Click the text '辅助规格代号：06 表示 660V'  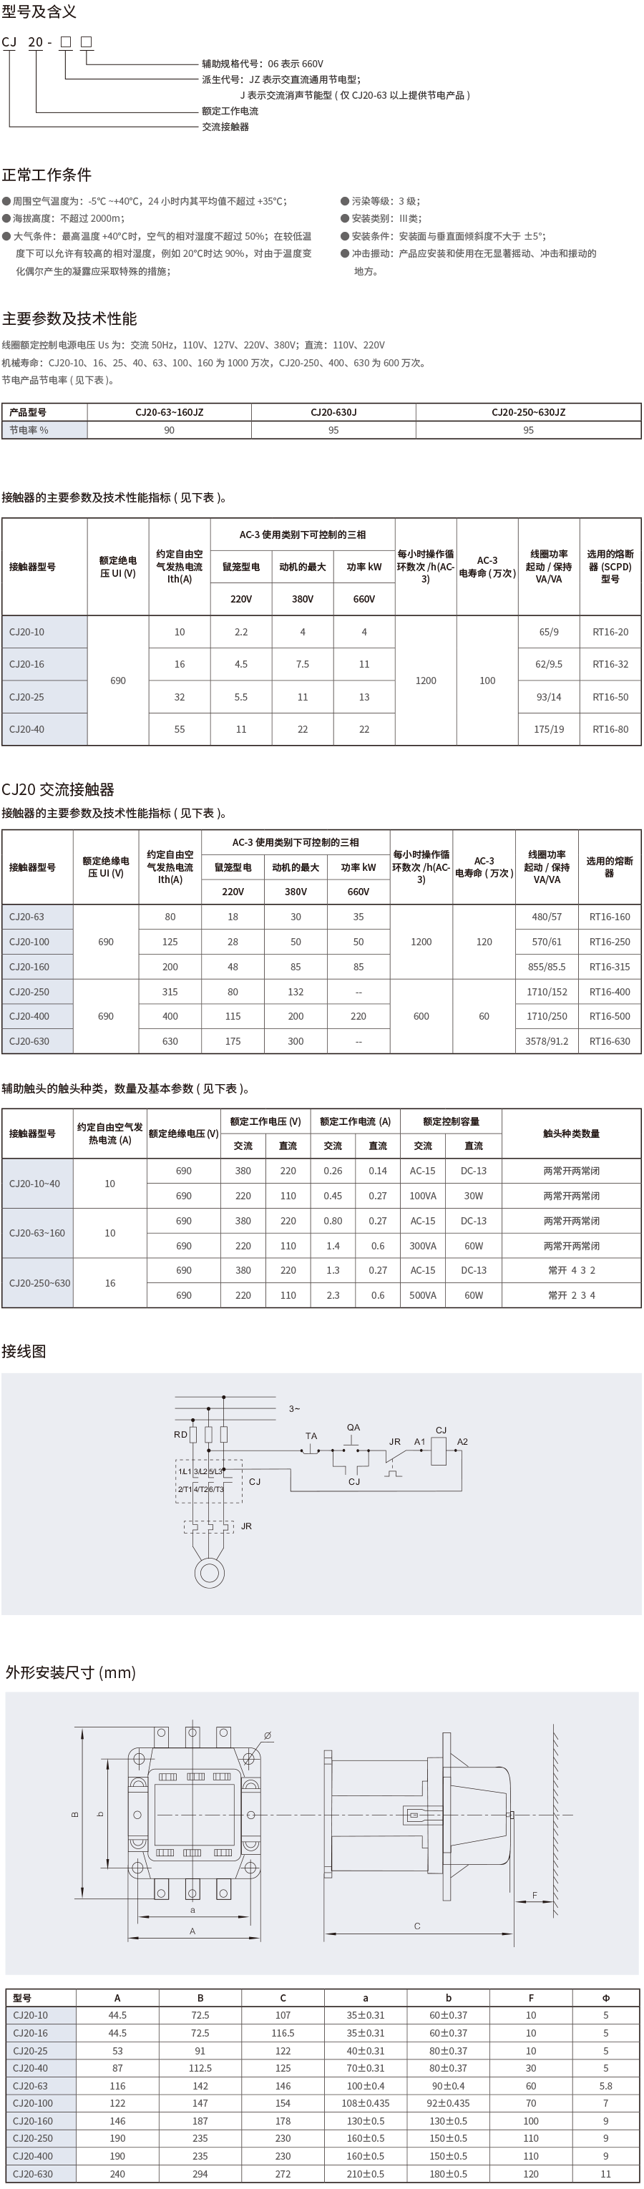pyautogui.click(x=262, y=64)
